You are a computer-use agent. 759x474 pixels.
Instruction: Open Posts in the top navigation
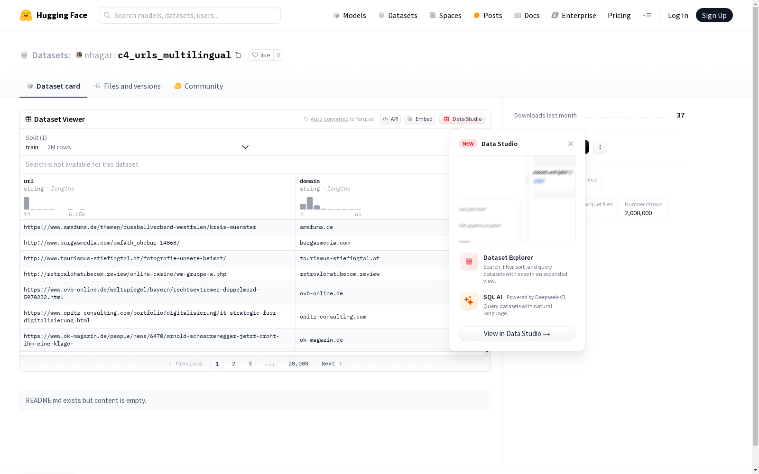(488, 15)
